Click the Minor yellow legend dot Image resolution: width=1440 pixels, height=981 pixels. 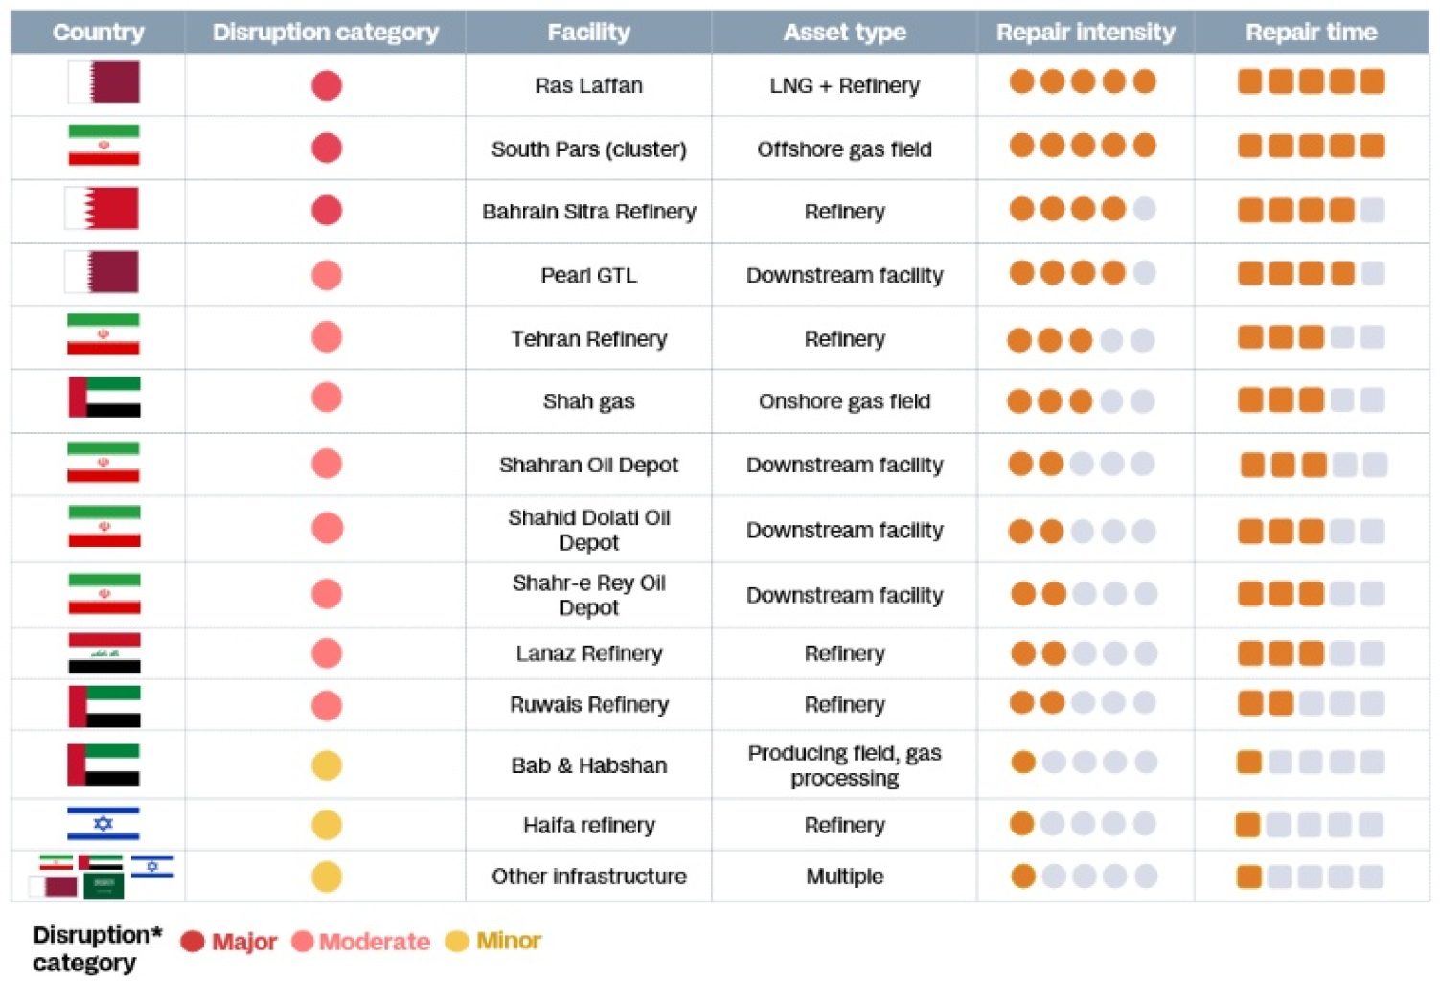457,942
